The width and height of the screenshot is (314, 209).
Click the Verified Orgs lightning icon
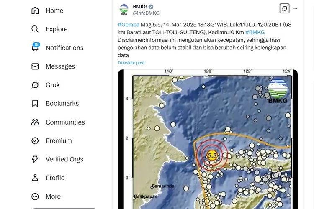[35, 159]
